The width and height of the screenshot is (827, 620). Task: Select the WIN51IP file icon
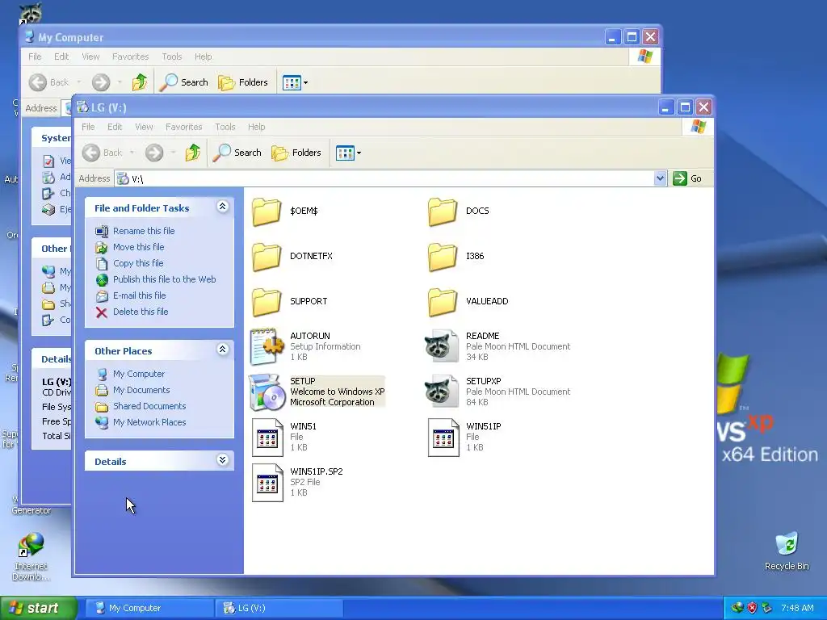443,437
